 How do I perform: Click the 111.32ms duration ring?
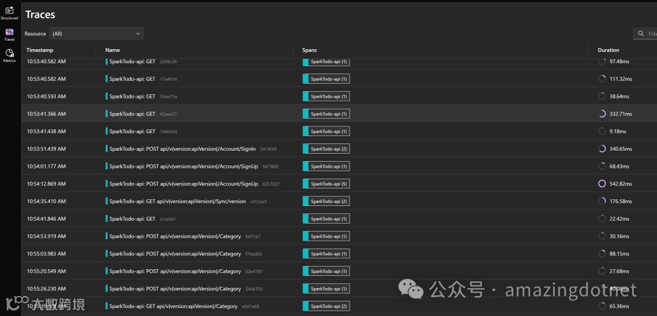[602, 78]
